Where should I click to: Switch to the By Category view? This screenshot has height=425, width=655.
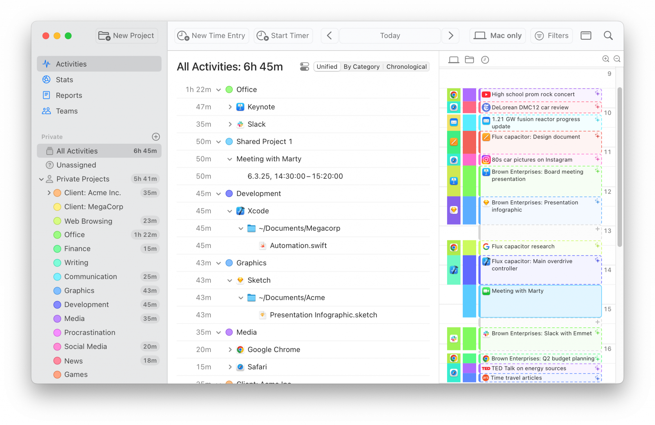(361, 67)
